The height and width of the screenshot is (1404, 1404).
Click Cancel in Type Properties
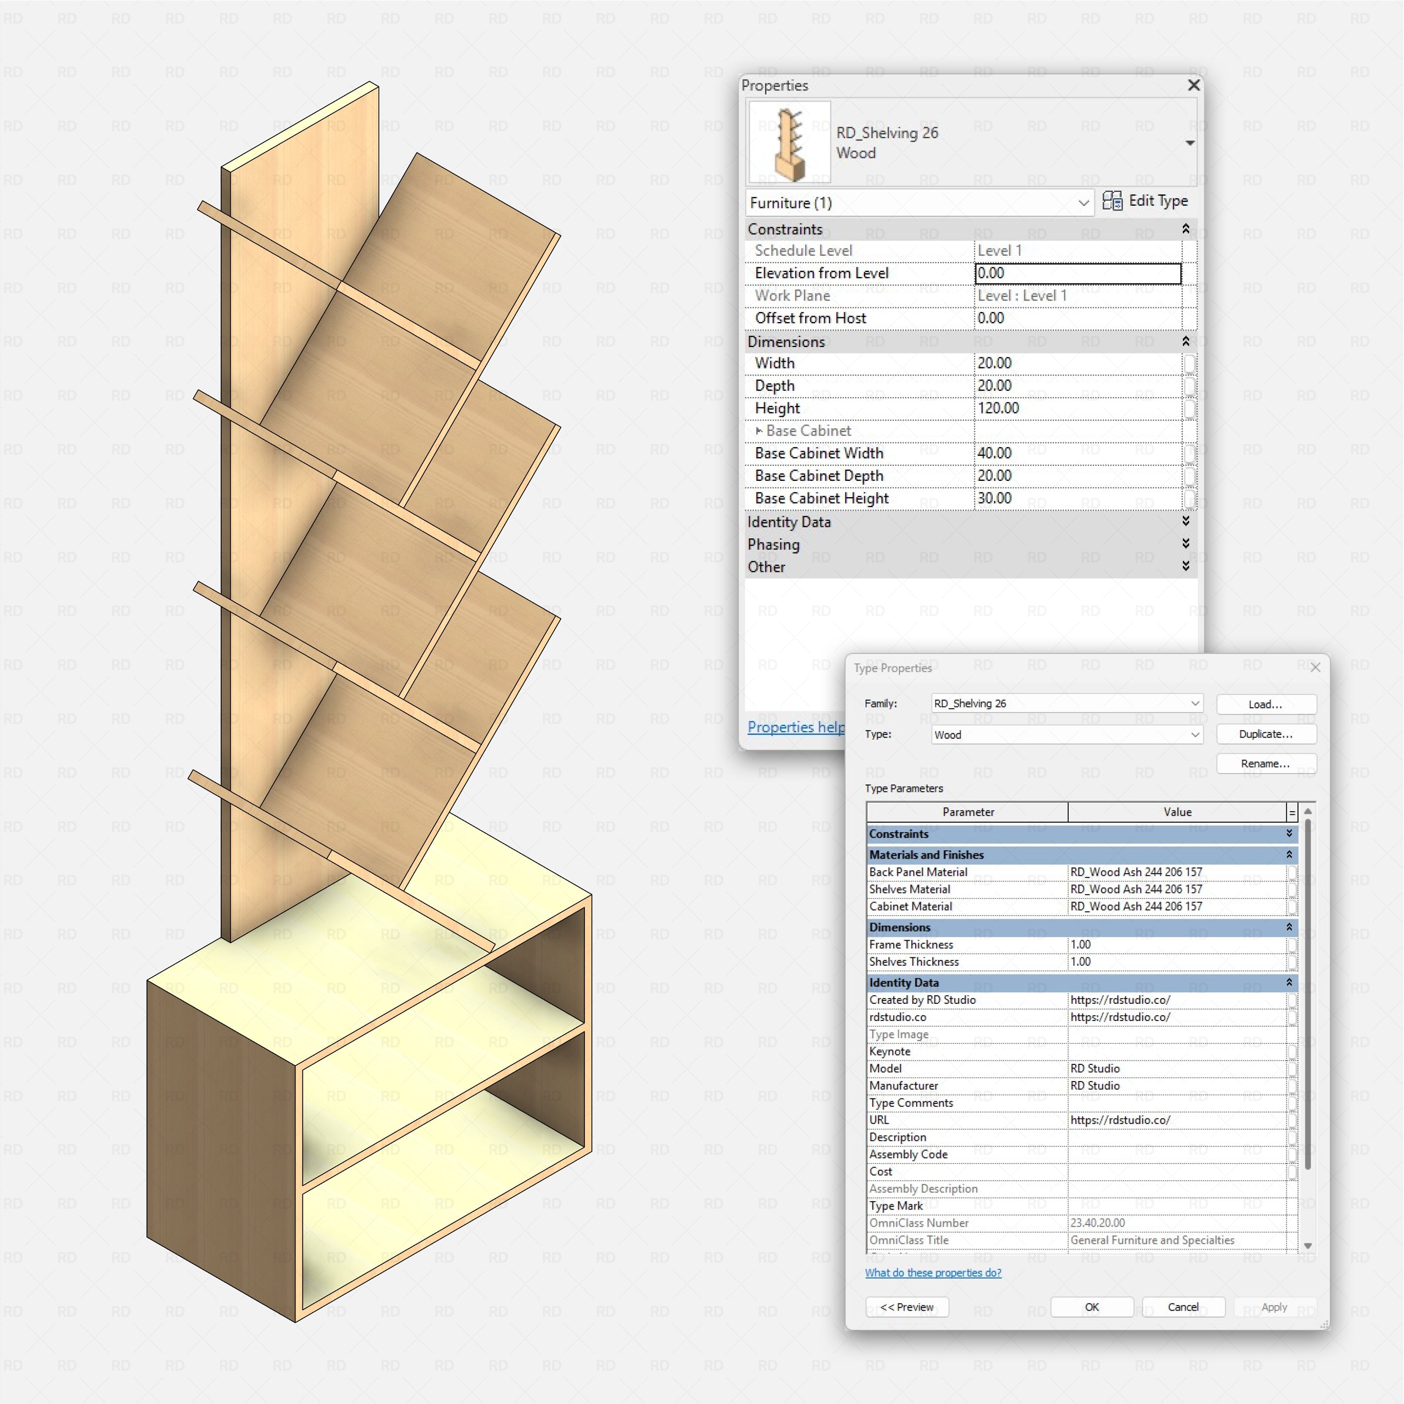(1183, 1307)
